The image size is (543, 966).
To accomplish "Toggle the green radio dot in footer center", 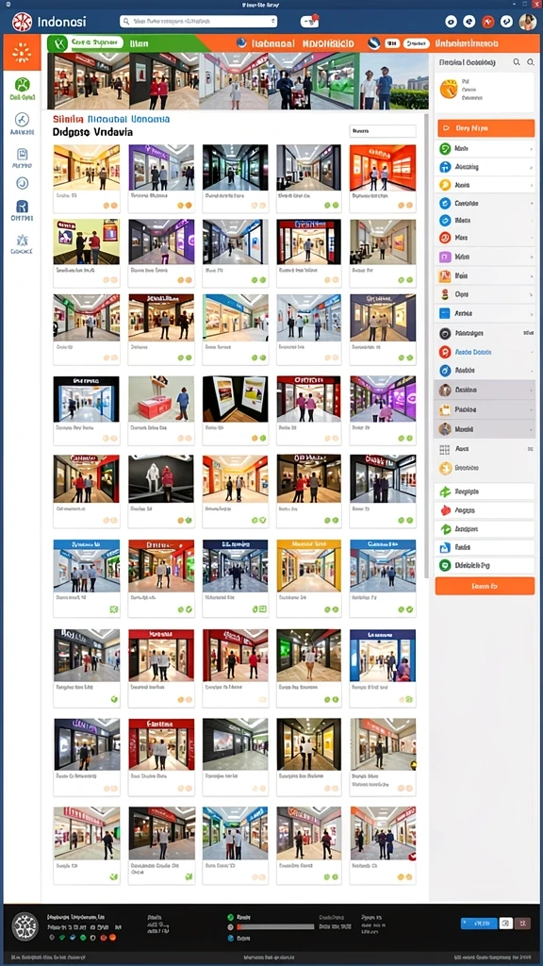I will [x=231, y=917].
